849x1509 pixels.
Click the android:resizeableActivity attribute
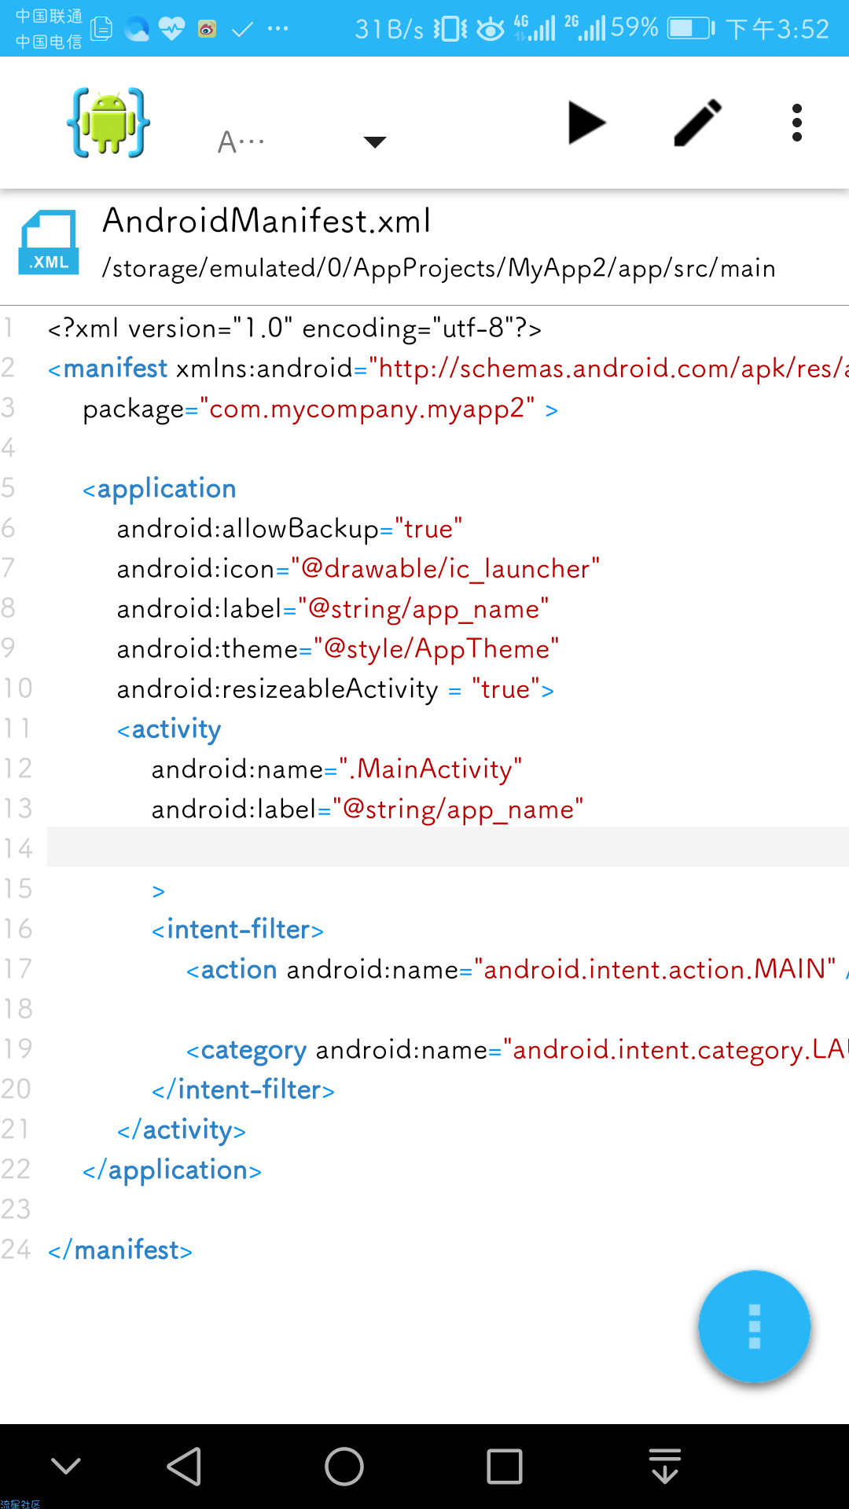click(277, 689)
